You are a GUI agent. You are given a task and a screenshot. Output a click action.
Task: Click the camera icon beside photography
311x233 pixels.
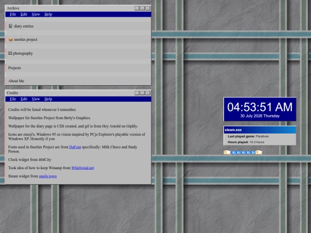10,53
